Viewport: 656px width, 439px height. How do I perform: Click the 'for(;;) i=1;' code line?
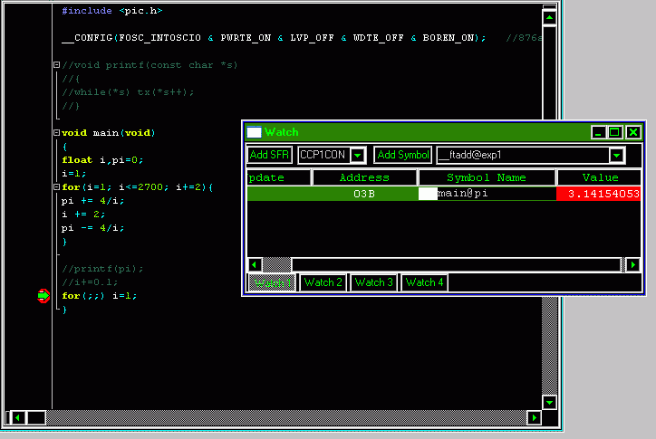click(x=99, y=296)
